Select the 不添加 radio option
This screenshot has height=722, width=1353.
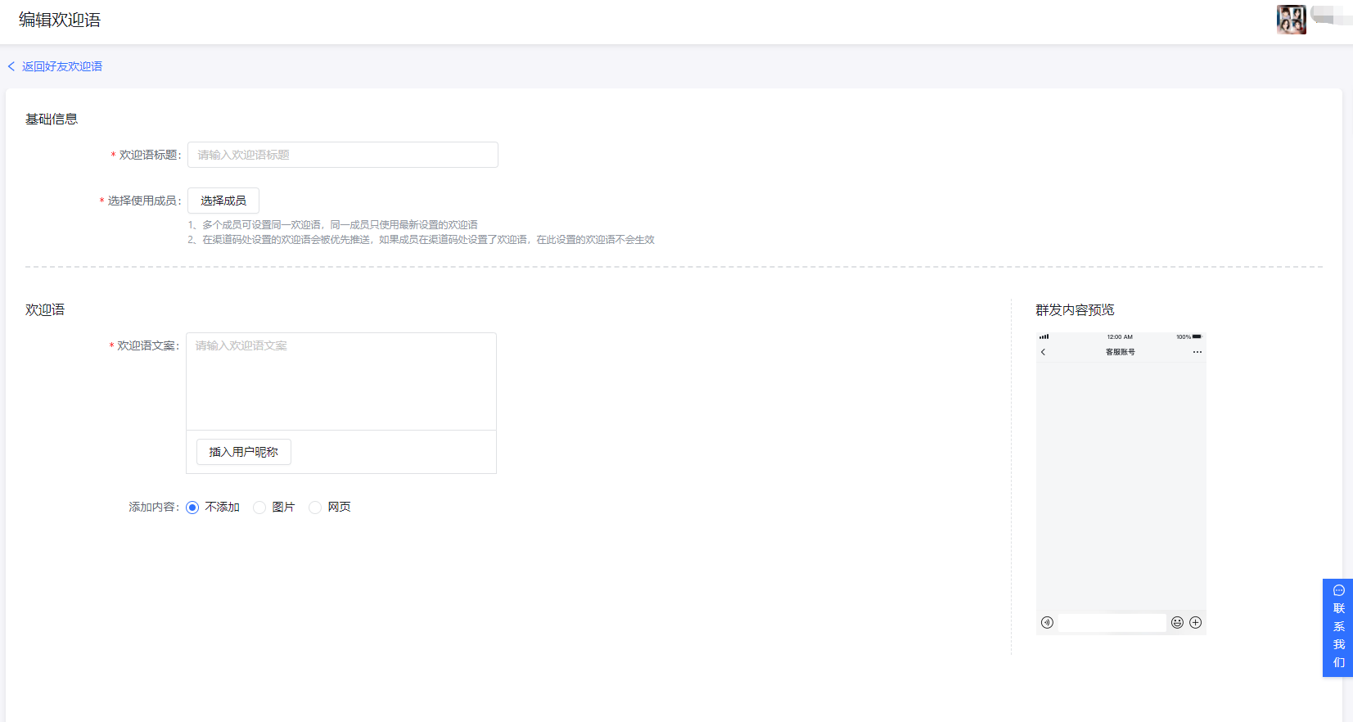pyautogui.click(x=192, y=508)
